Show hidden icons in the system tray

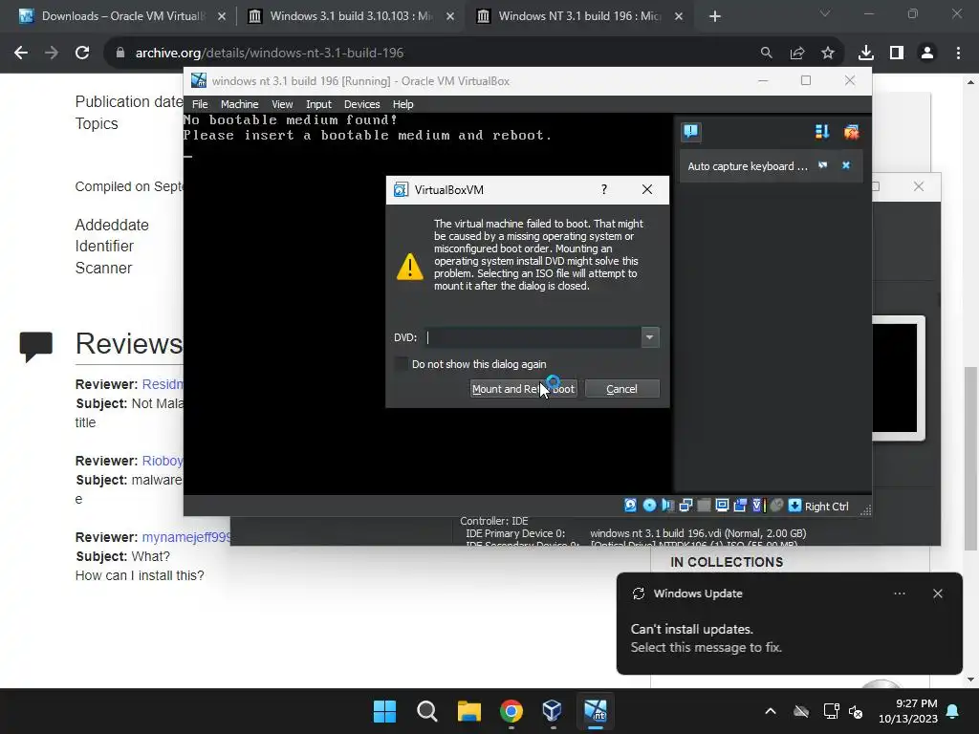point(771,711)
